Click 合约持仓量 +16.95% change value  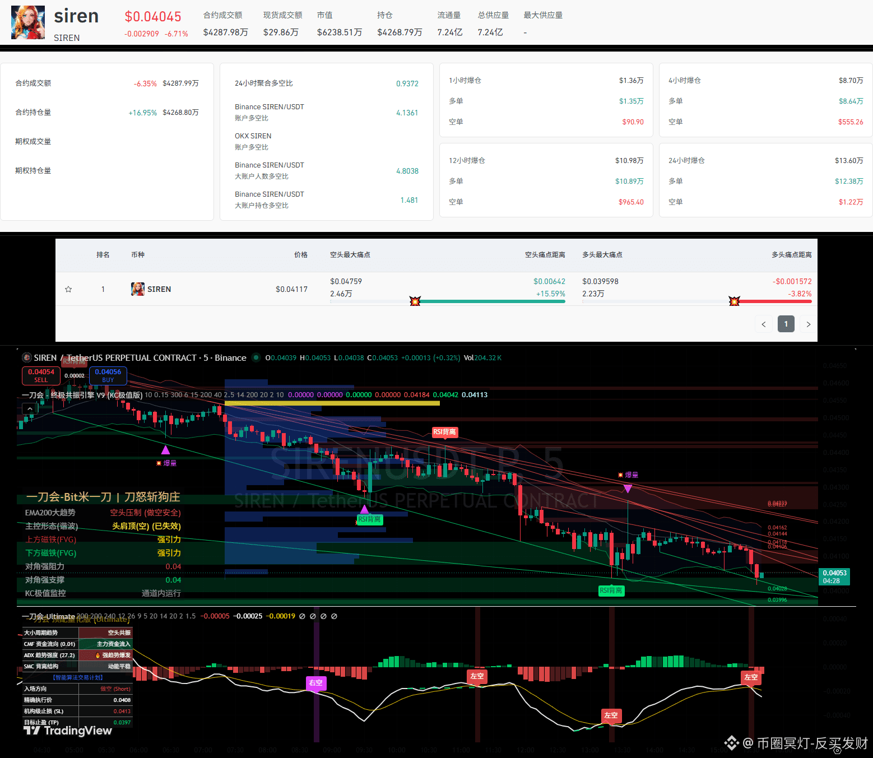tap(143, 113)
